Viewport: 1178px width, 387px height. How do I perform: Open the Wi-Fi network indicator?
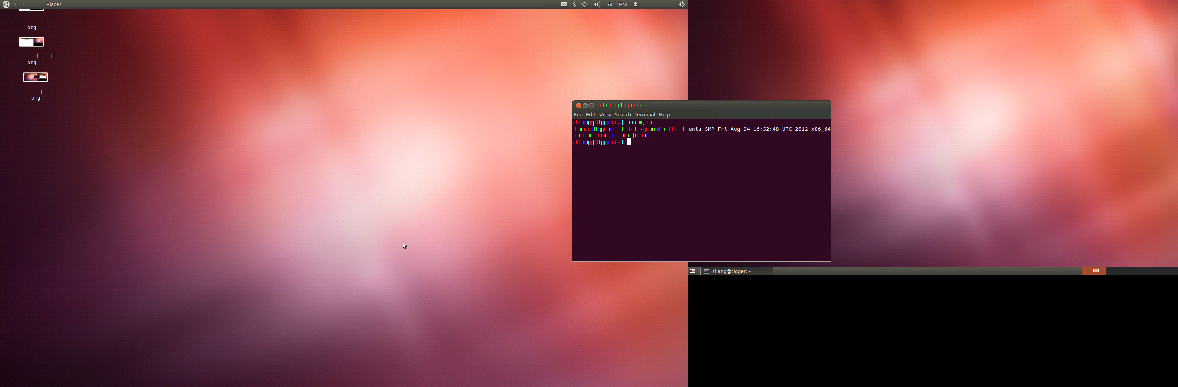tap(584, 4)
